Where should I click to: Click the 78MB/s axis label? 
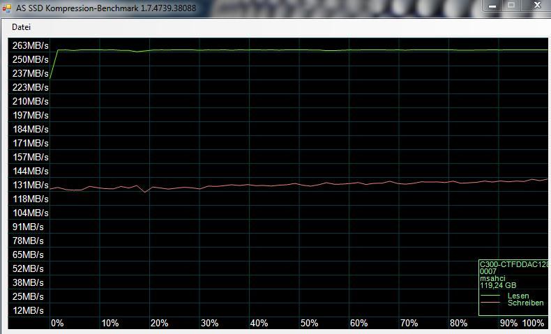pyautogui.click(x=28, y=241)
